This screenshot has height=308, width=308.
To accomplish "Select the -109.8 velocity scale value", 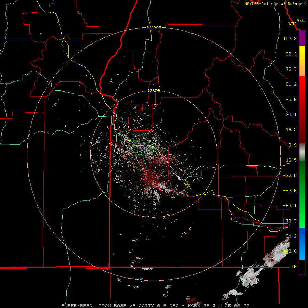I will point(289,251).
